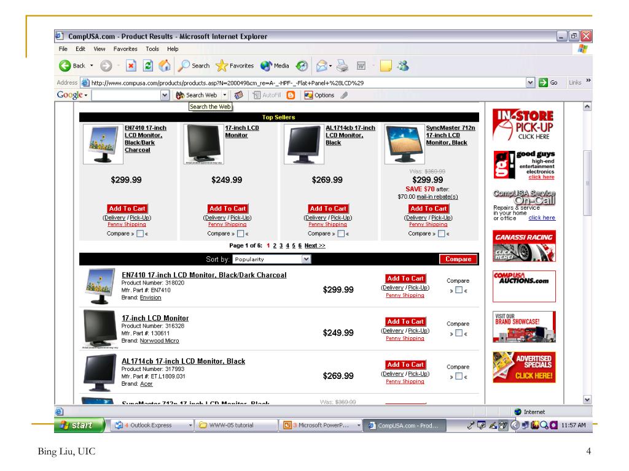Click the yellow Discuss note icon
The height and width of the screenshot is (471, 629).
coord(386,66)
